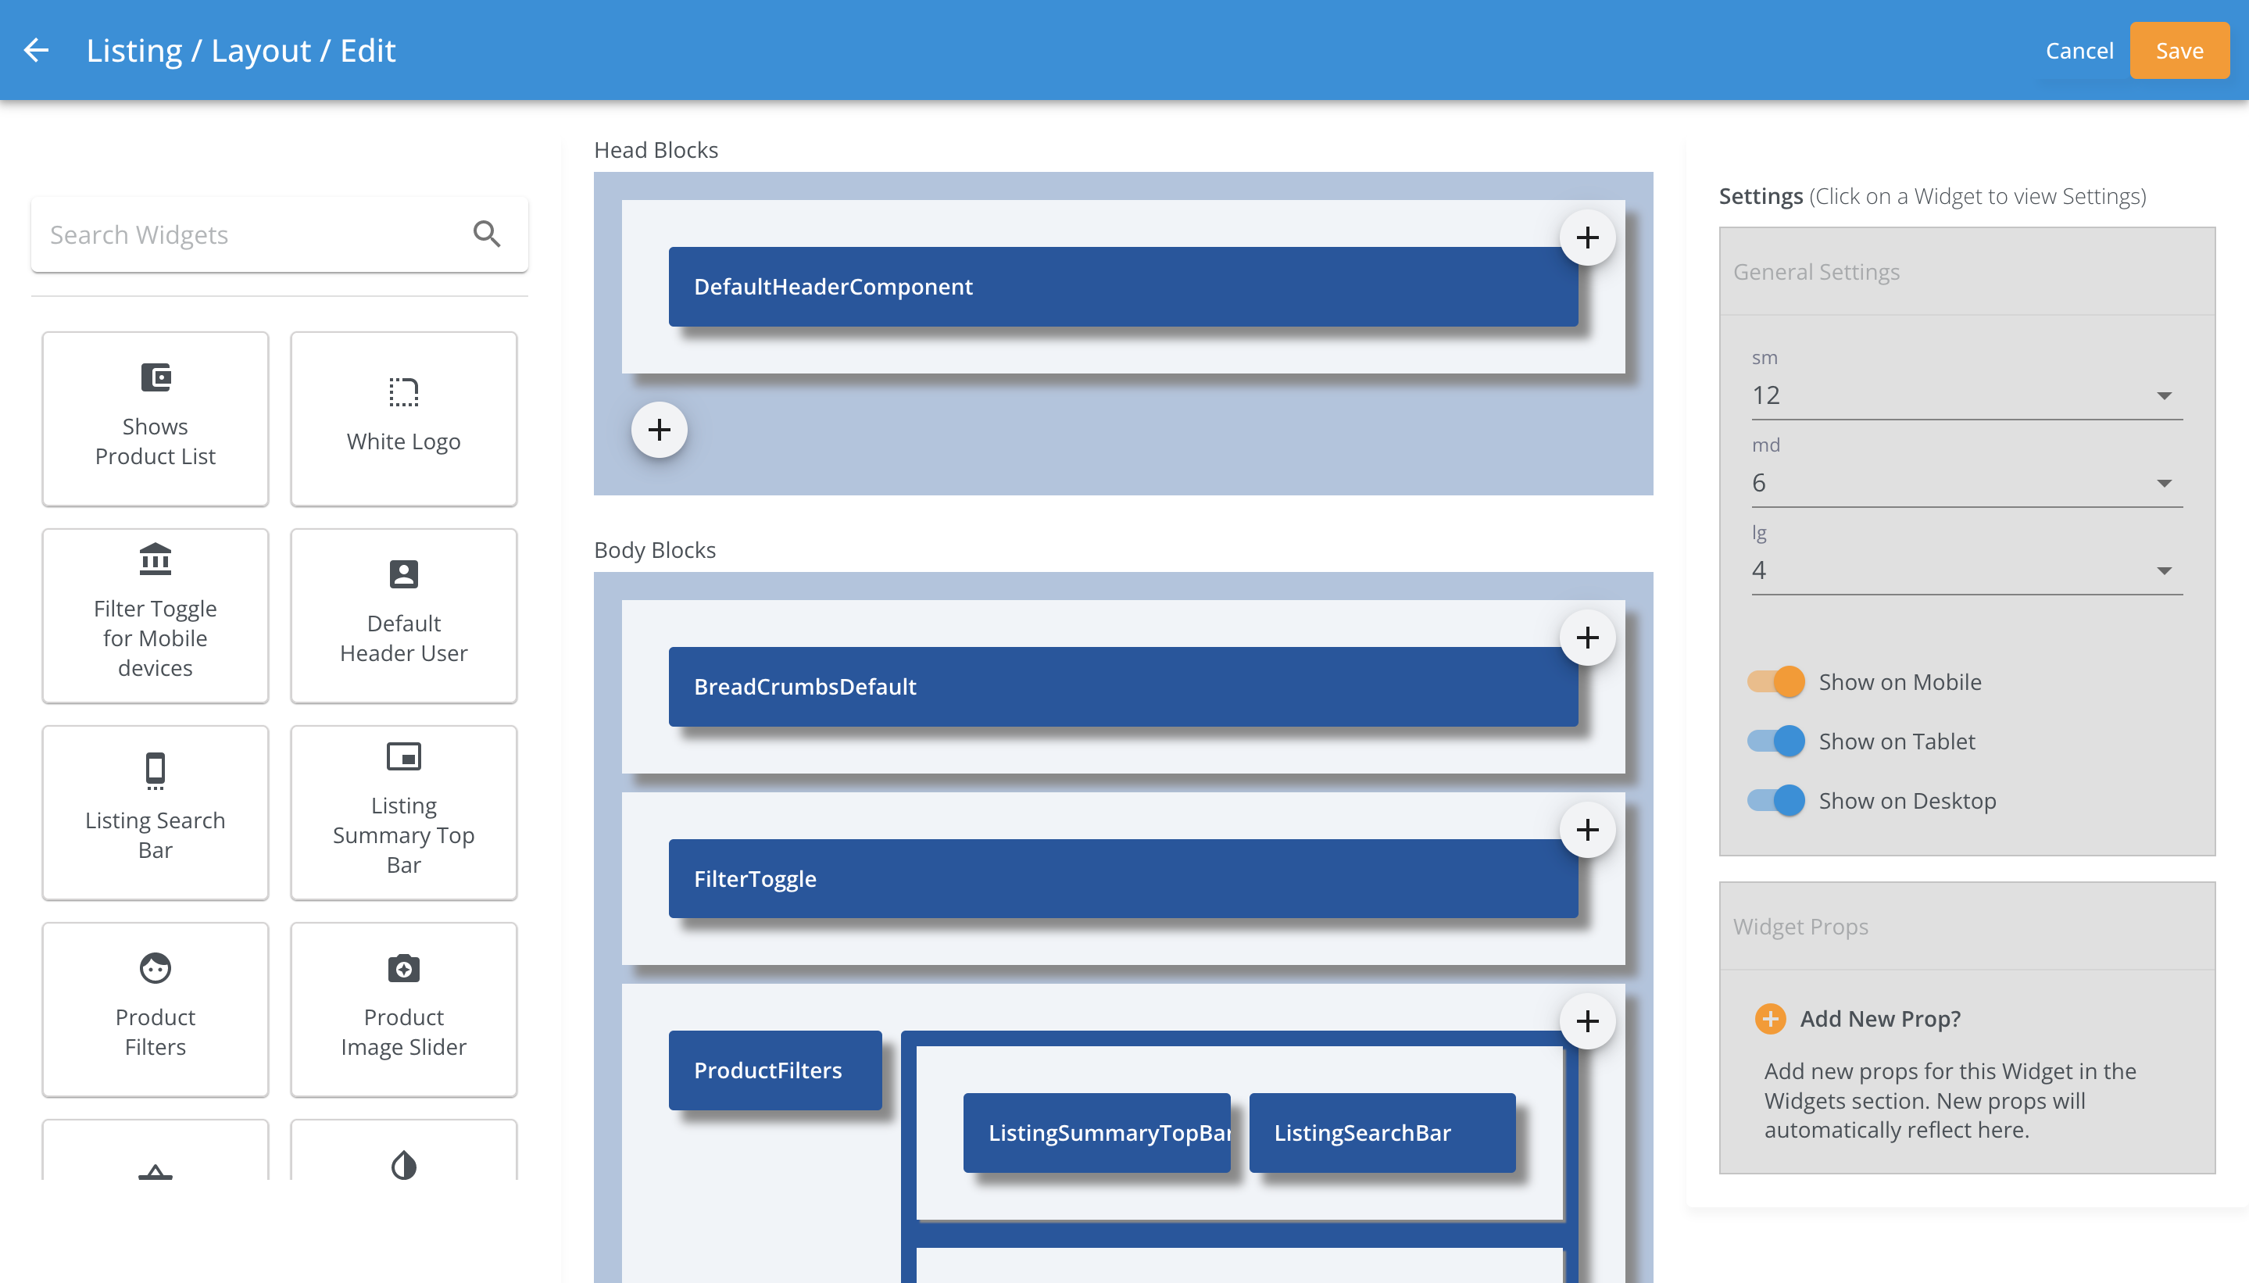Click the search magnifier icon

[487, 234]
